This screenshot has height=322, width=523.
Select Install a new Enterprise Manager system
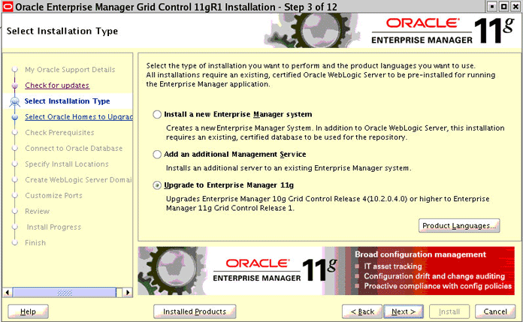[157, 114]
